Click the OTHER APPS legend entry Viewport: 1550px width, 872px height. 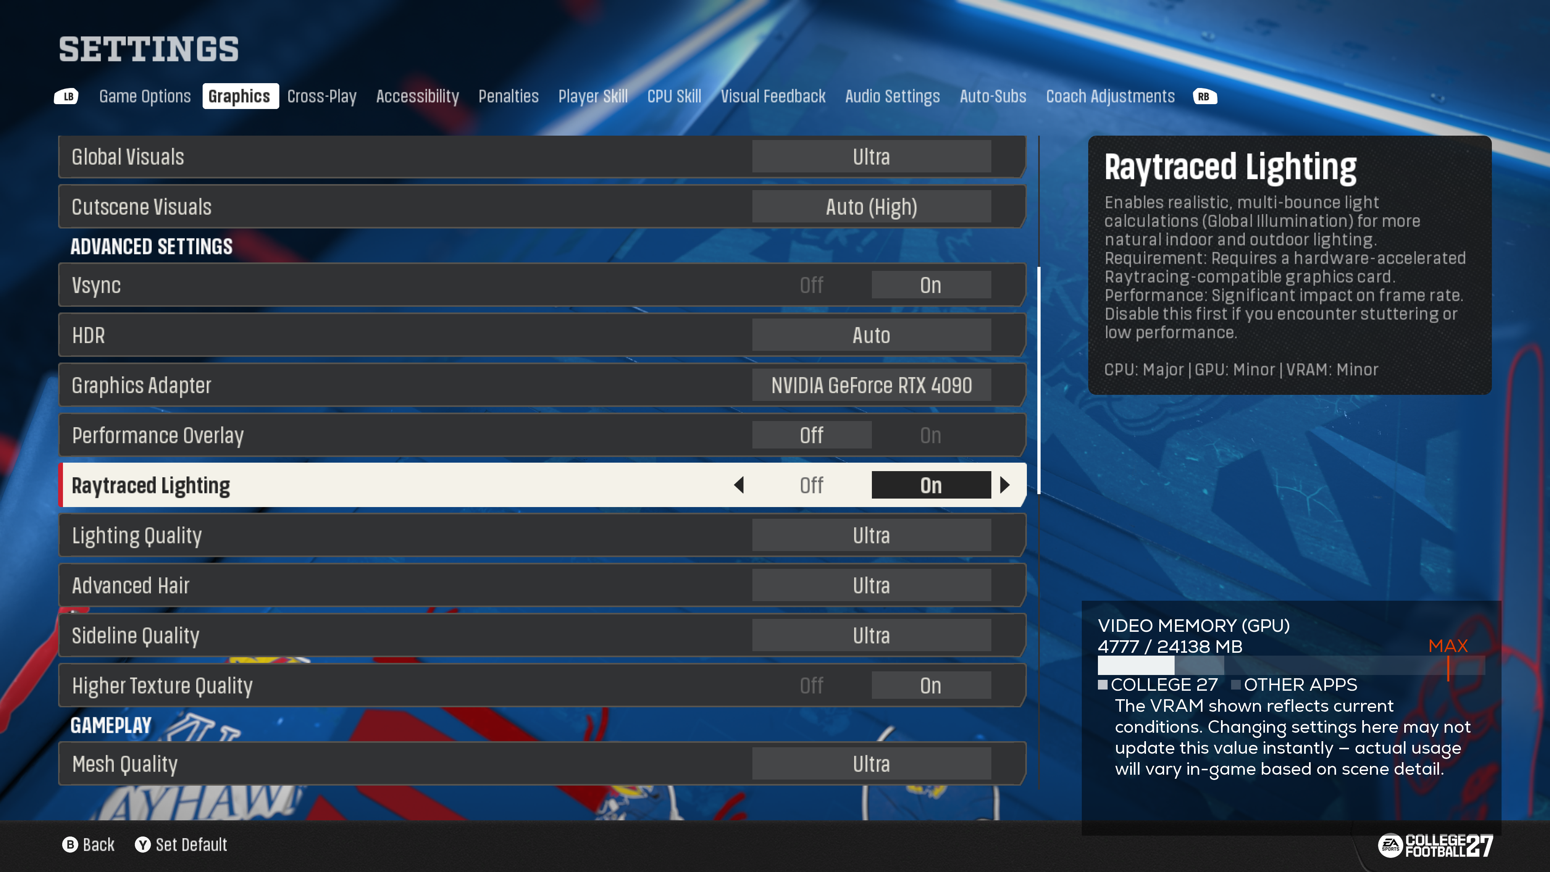point(1294,684)
